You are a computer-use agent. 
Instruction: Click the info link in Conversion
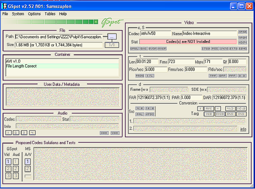tap(243, 129)
